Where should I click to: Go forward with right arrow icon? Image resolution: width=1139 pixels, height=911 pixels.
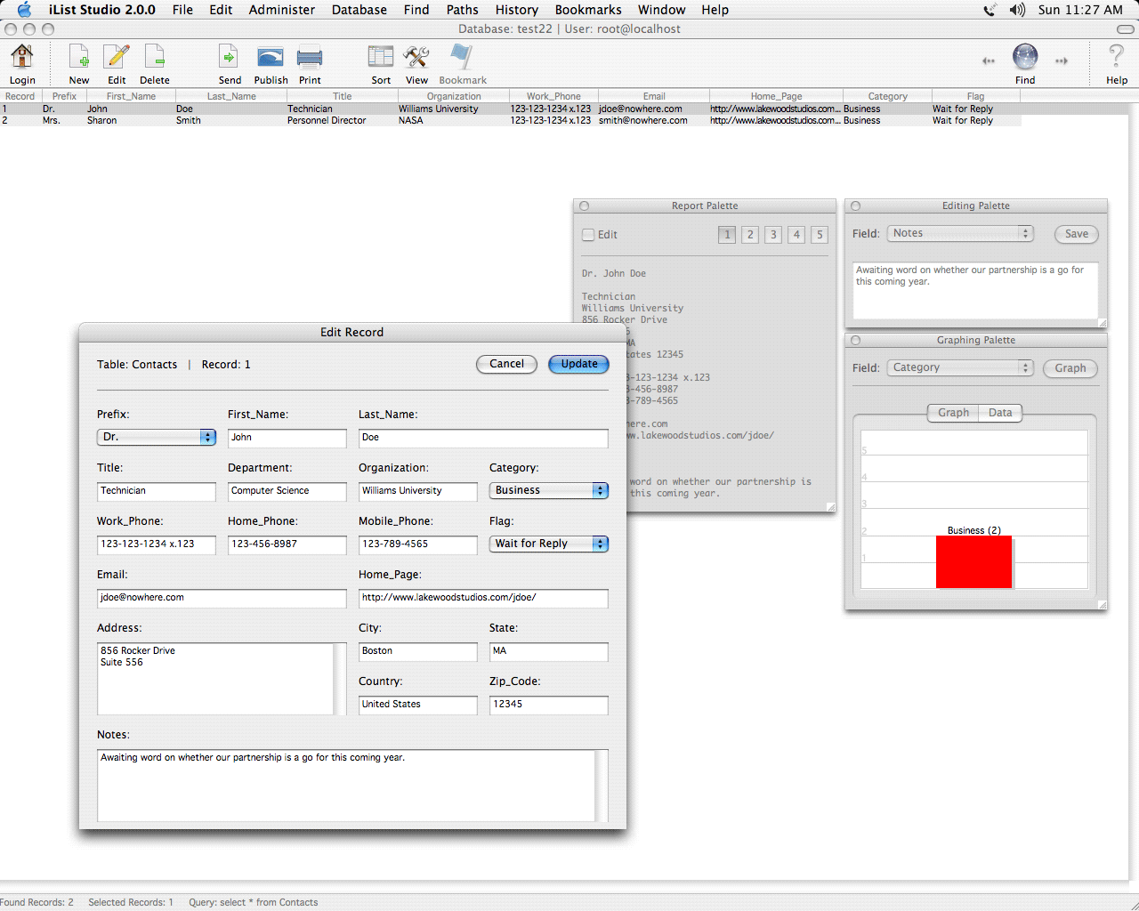[x=1062, y=60]
